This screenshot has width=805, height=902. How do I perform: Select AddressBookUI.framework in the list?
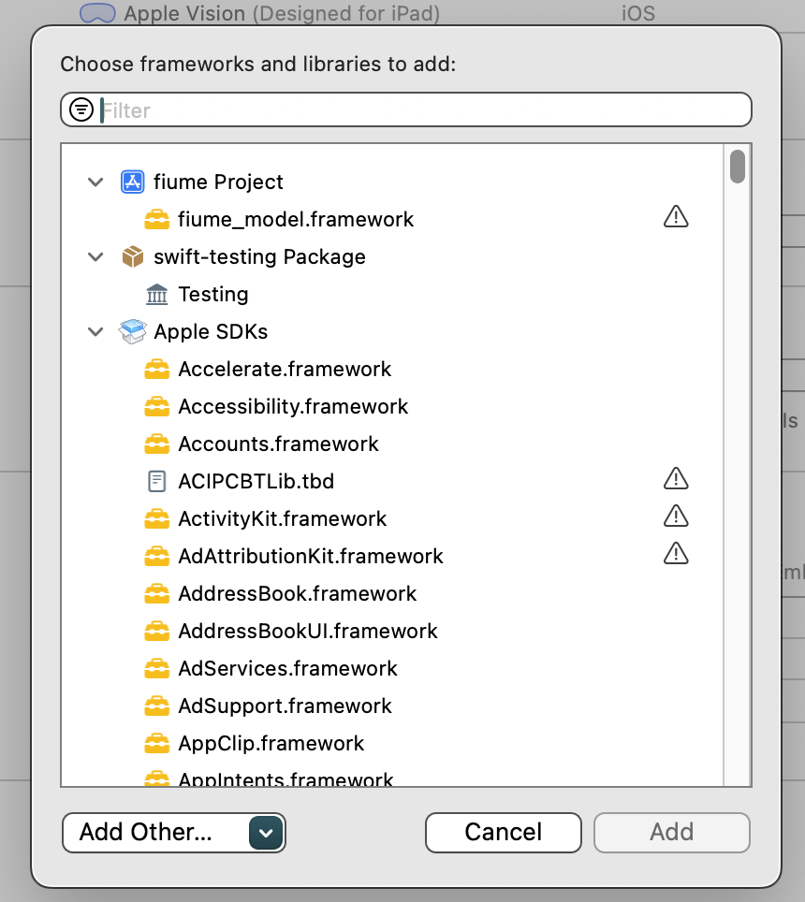(392, 631)
